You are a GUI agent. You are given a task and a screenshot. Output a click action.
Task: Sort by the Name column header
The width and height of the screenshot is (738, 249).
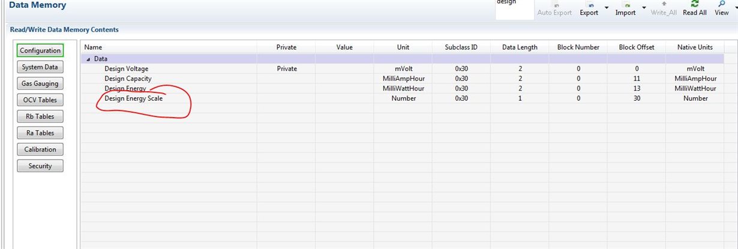[x=169, y=47]
